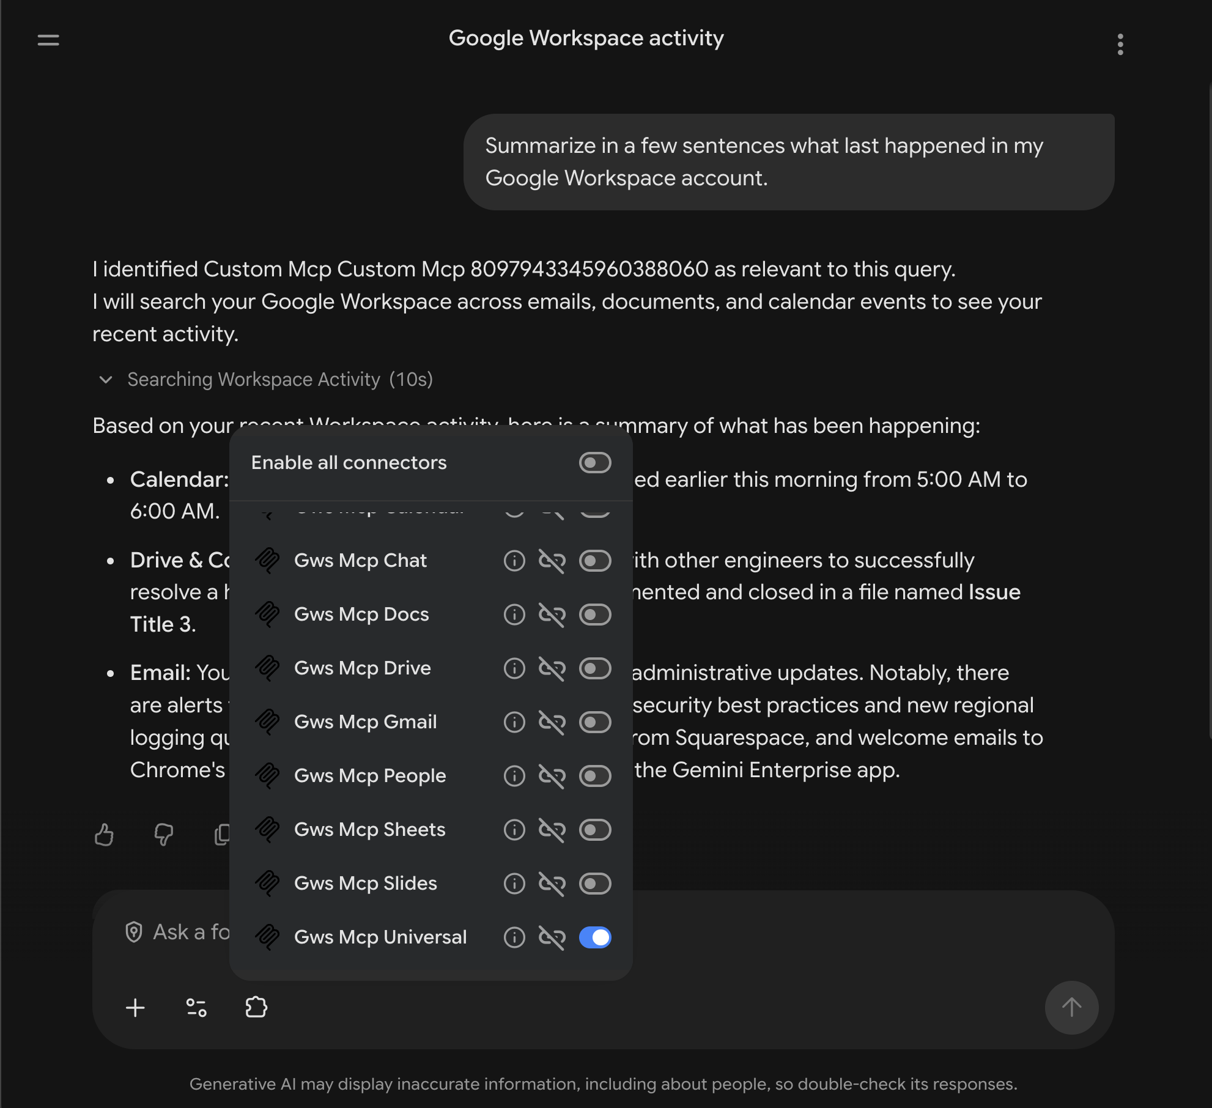Viewport: 1212px width, 1108px height.
Task: Click the unlinked icon for Gws Mcp Gmail
Action: coord(552,722)
